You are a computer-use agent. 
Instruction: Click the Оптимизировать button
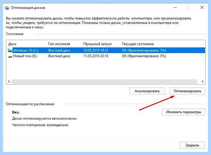point(187,91)
